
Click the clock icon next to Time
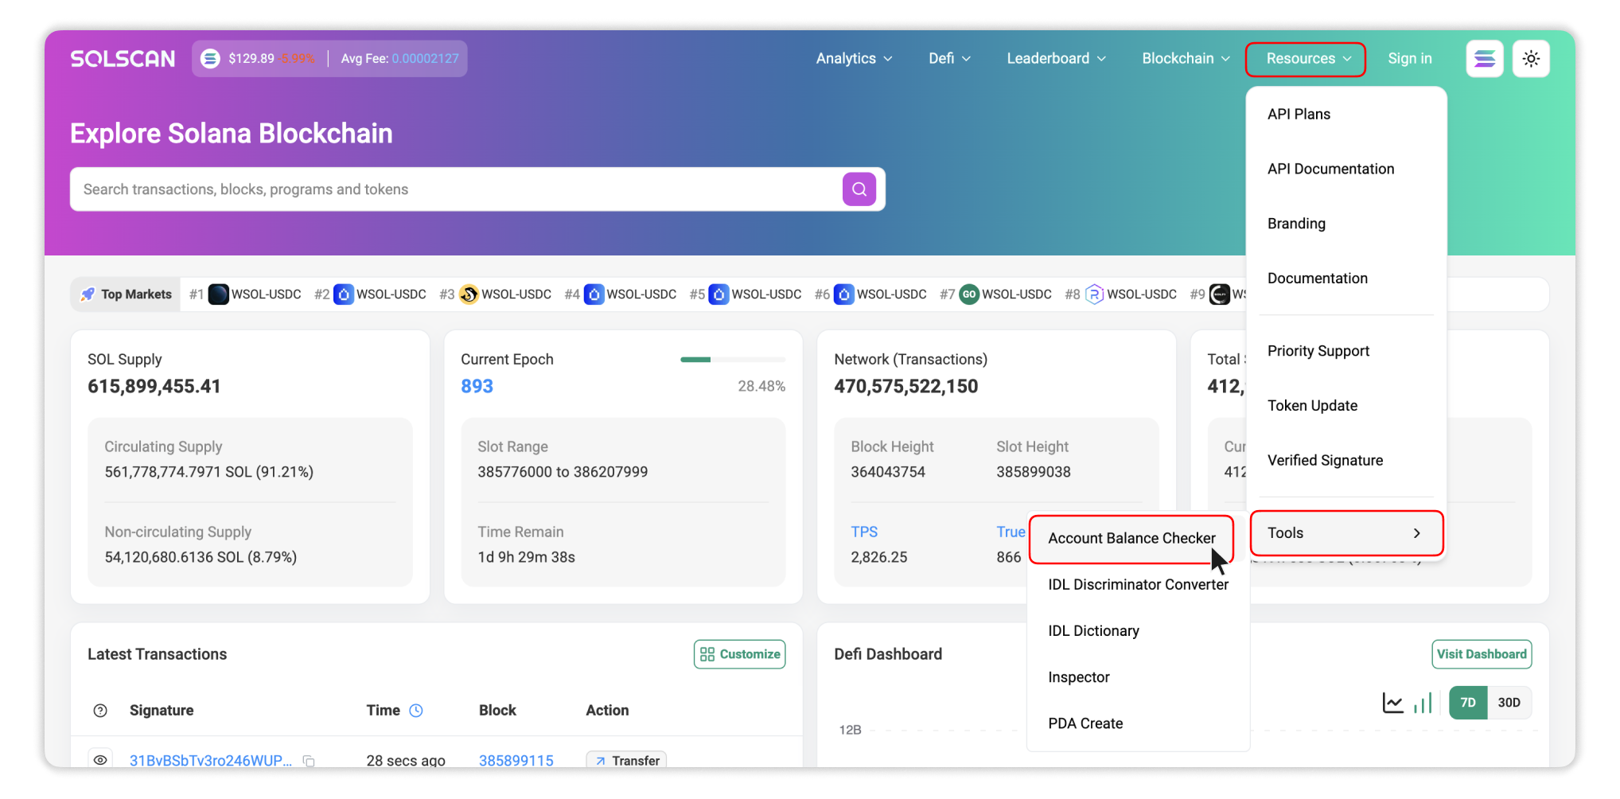(x=416, y=711)
